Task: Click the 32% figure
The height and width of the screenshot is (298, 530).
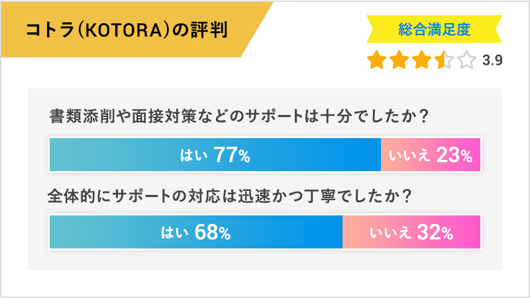Action: (435, 233)
